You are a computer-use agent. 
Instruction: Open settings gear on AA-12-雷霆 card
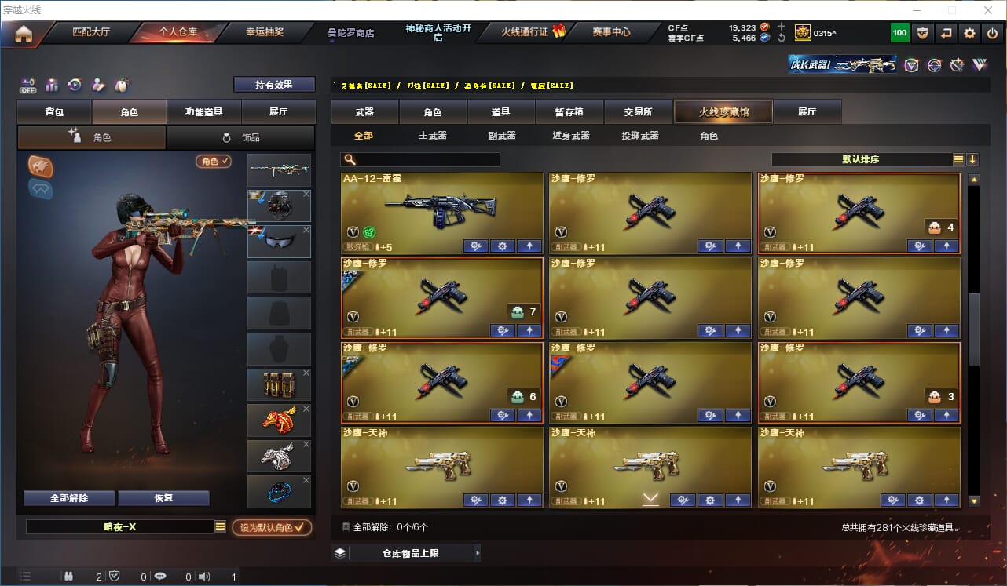(x=503, y=246)
